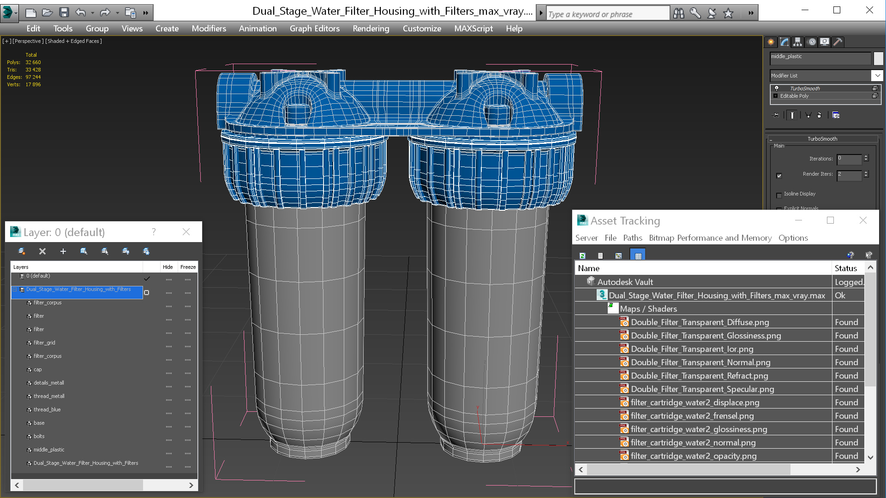This screenshot has height=498, width=886.
Task: Toggle Freeze for the filter_grid row
Action: click(188, 346)
